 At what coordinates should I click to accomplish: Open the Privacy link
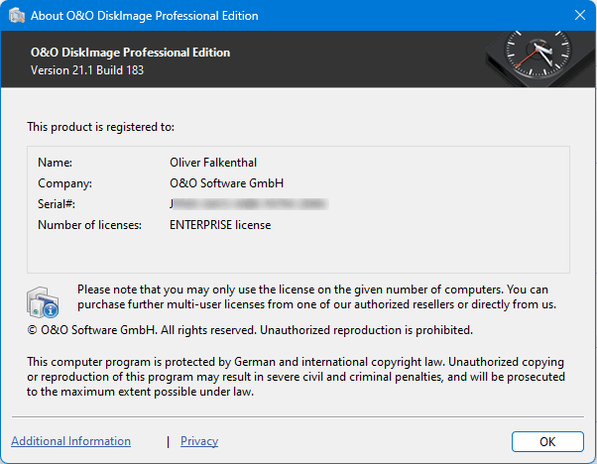pyautogui.click(x=199, y=441)
